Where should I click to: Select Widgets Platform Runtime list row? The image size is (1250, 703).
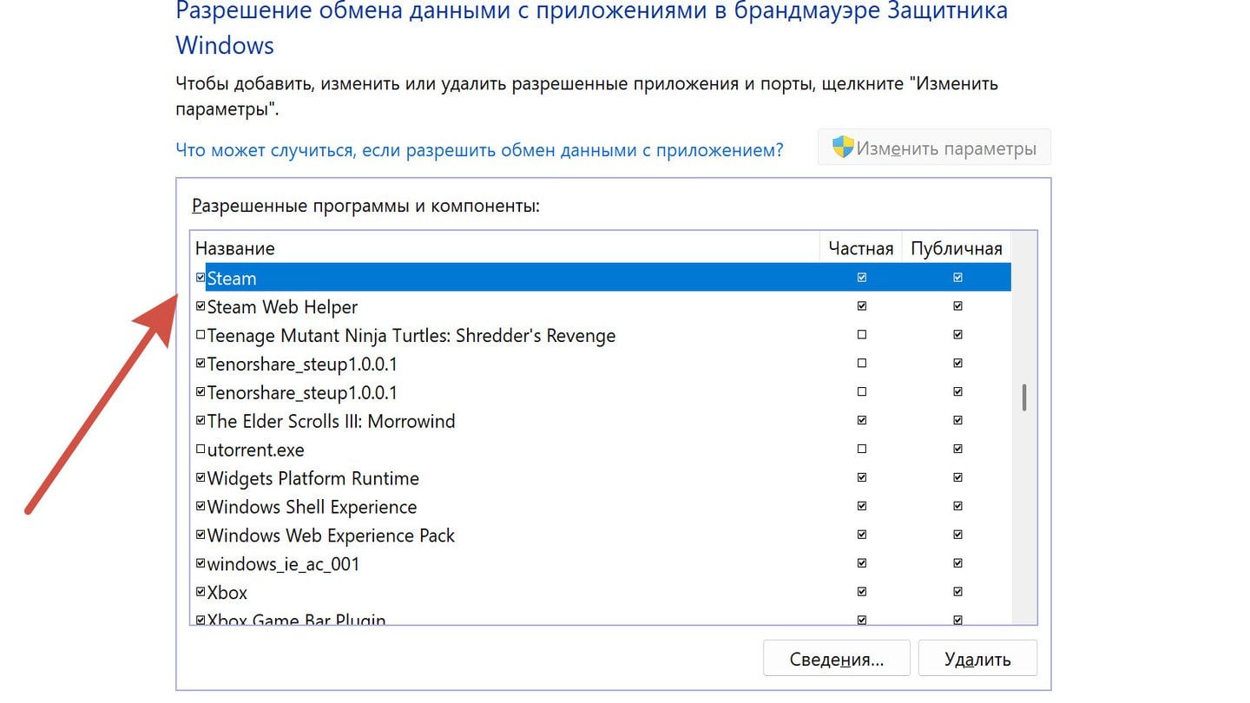tap(312, 478)
